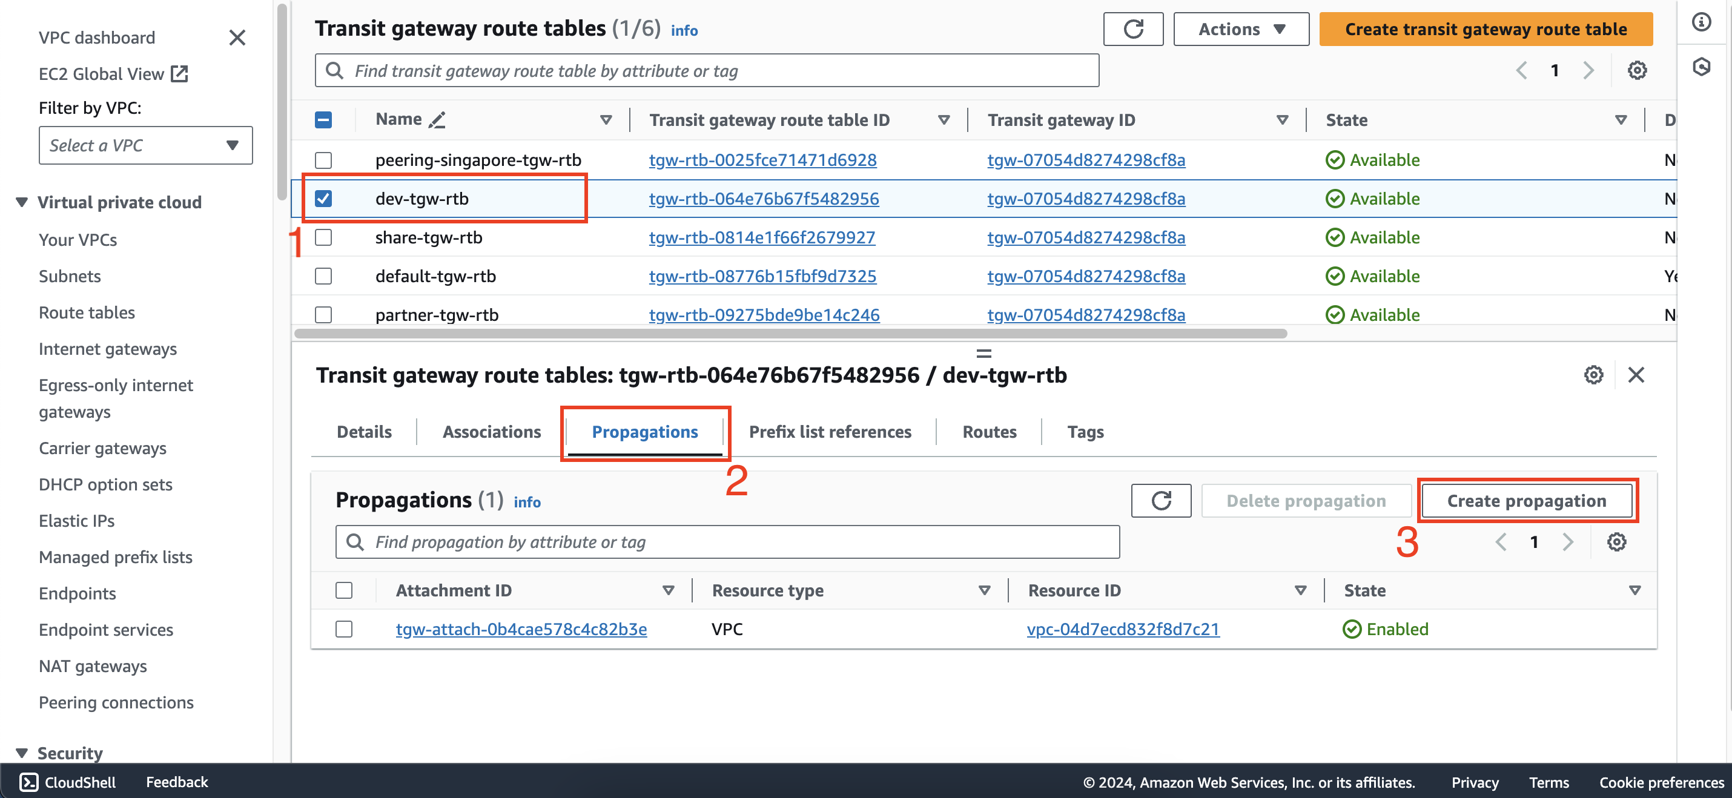Open detail pane settings gear icon
Screen dimensions: 1732x798
tap(1593, 374)
